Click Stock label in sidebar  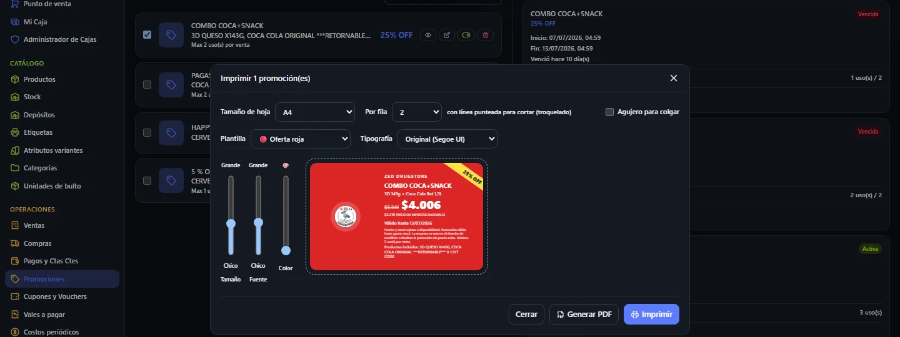[x=32, y=97]
